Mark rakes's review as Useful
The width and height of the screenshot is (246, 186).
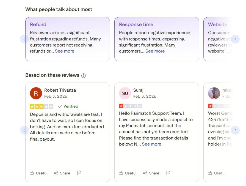(217, 173)
